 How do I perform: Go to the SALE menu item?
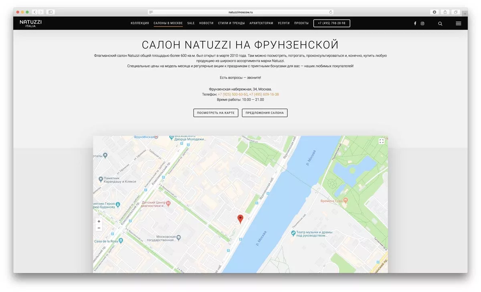click(191, 23)
